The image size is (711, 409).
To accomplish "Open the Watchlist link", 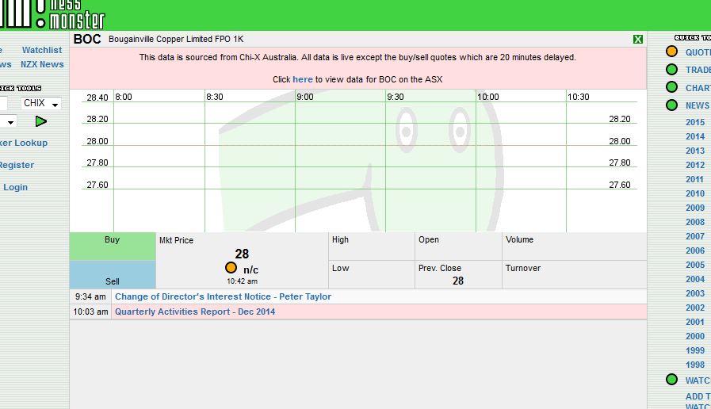I will click(42, 50).
